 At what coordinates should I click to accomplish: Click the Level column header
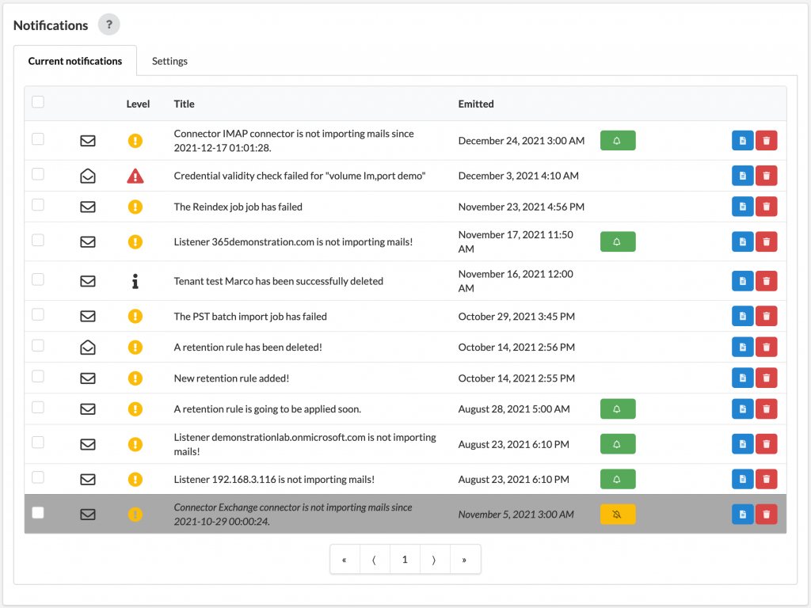(x=138, y=104)
